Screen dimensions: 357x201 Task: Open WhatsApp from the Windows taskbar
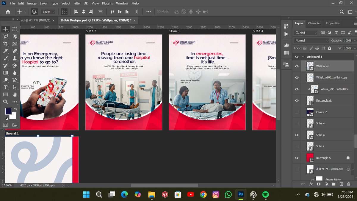228,194
